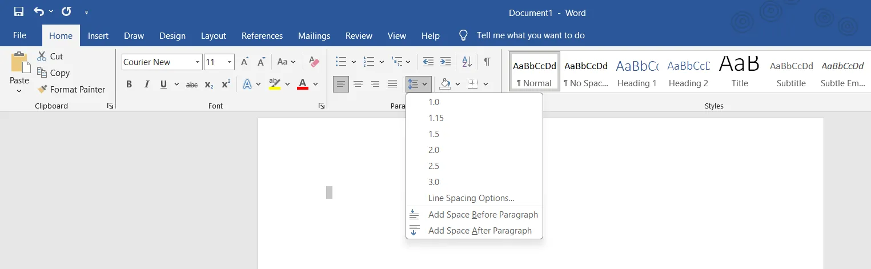The height and width of the screenshot is (269, 871).
Task: Open the Change Case Aa dropdown
Action: pos(287,62)
